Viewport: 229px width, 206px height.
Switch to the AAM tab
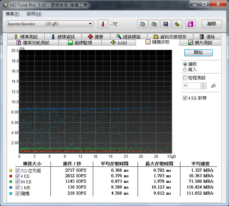[118, 43]
